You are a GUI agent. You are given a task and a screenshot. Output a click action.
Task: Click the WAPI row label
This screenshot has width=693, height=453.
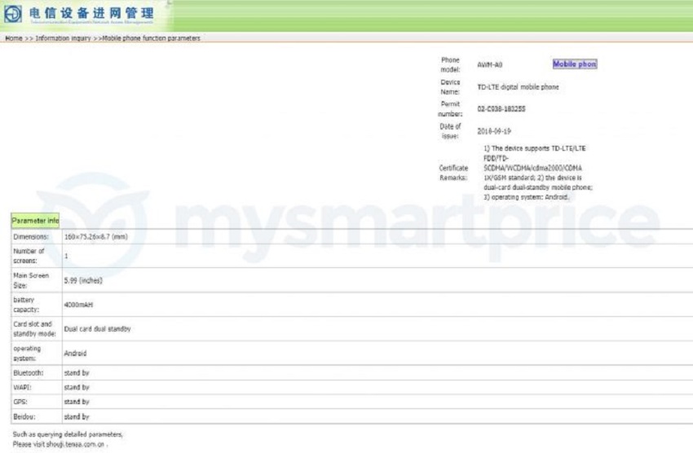coord(22,387)
